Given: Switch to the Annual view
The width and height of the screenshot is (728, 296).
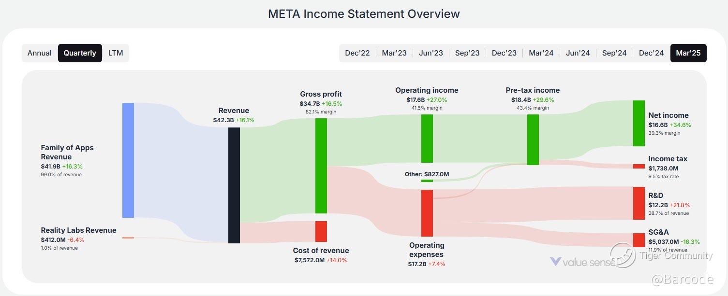Looking at the screenshot, I should 40,53.
